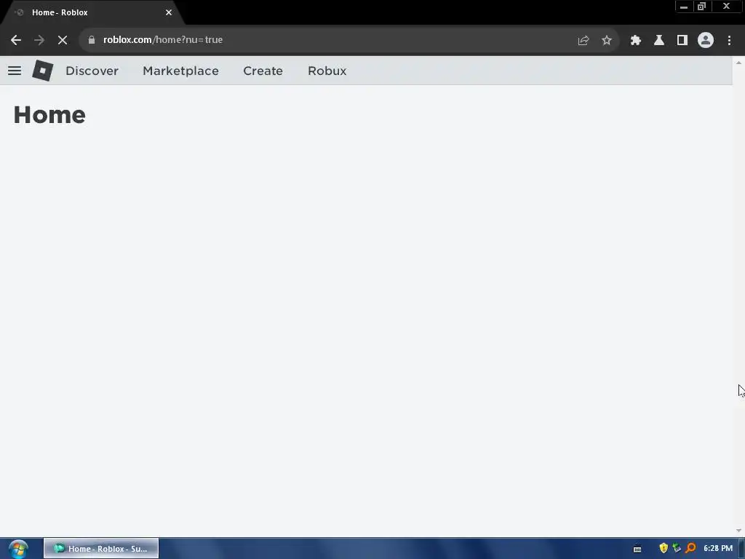The image size is (745, 559).
Task: Open the Chrome Labs flask icon
Action: 659,41
